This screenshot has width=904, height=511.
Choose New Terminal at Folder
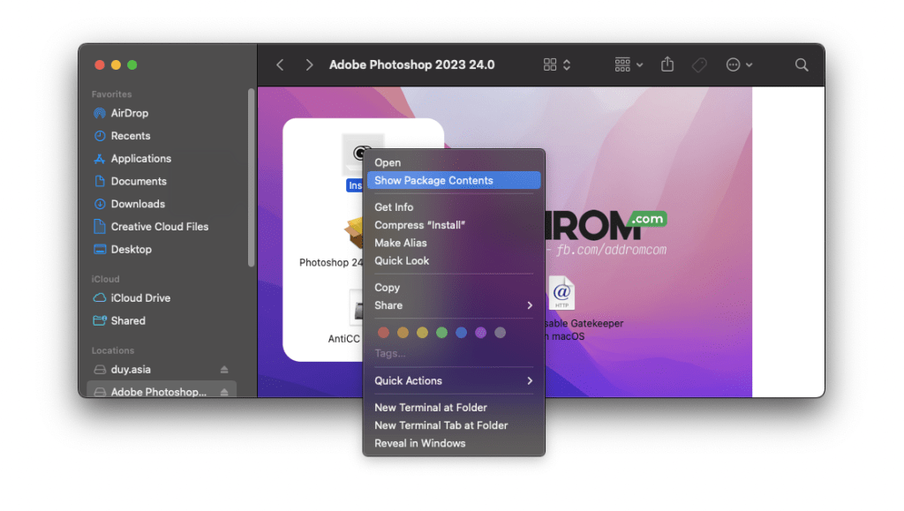pos(454,408)
